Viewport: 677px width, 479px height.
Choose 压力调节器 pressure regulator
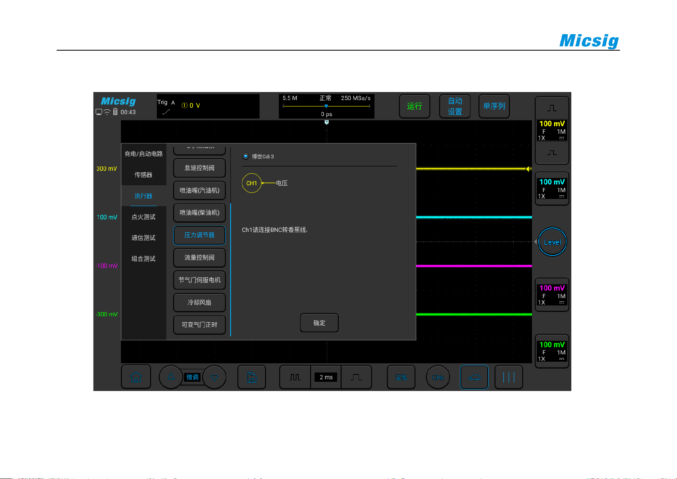coord(199,235)
